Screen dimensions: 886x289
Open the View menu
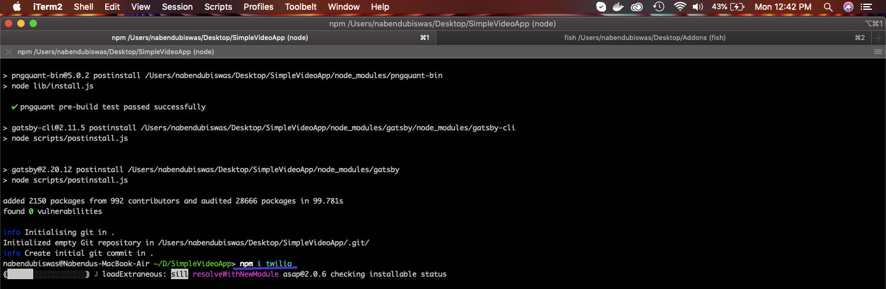[141, 7]
